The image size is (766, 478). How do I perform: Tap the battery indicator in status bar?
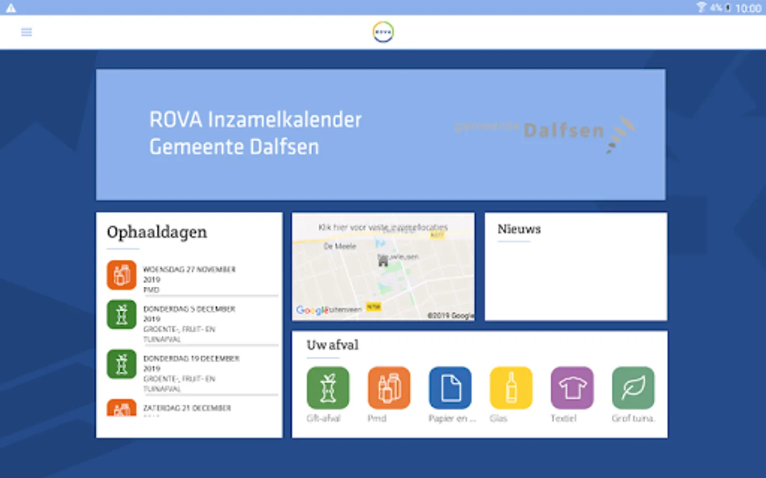point(728,8)
